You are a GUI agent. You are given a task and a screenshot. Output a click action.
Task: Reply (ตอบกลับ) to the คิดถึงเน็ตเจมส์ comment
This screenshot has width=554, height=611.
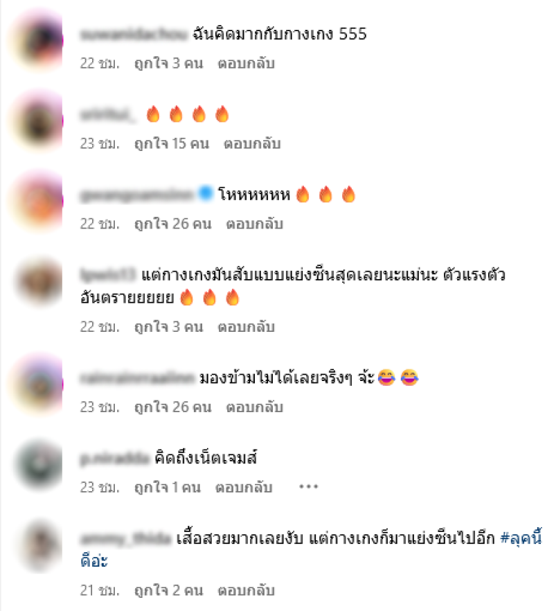[x=244, y=487]
